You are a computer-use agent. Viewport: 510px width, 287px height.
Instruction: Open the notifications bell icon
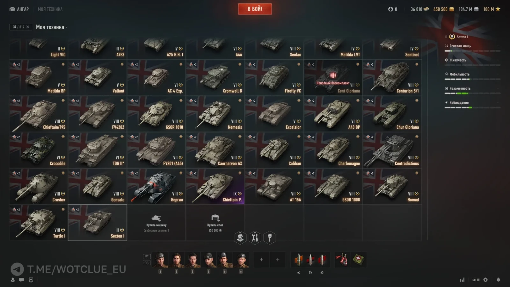pos(498,280)
